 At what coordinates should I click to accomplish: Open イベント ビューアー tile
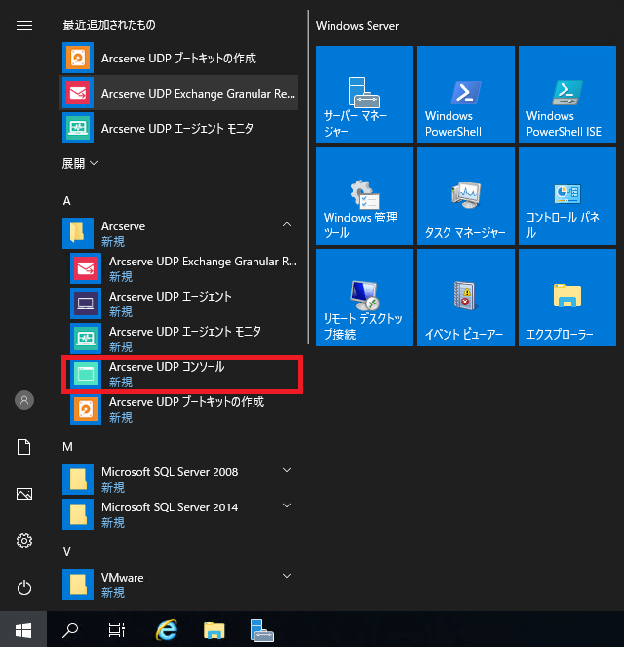(466, 298)
